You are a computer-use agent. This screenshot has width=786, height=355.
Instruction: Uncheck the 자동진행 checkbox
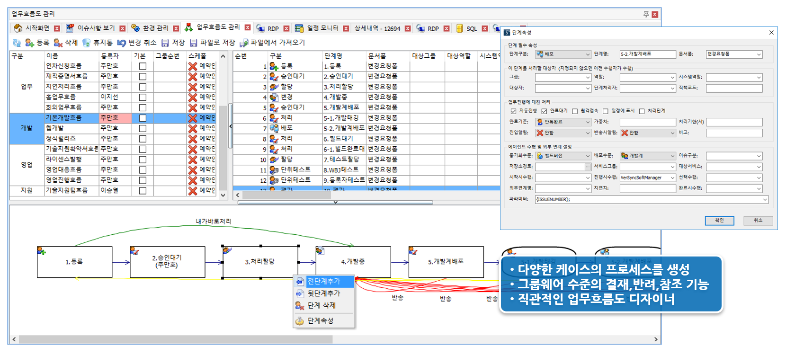coord(513,111)
